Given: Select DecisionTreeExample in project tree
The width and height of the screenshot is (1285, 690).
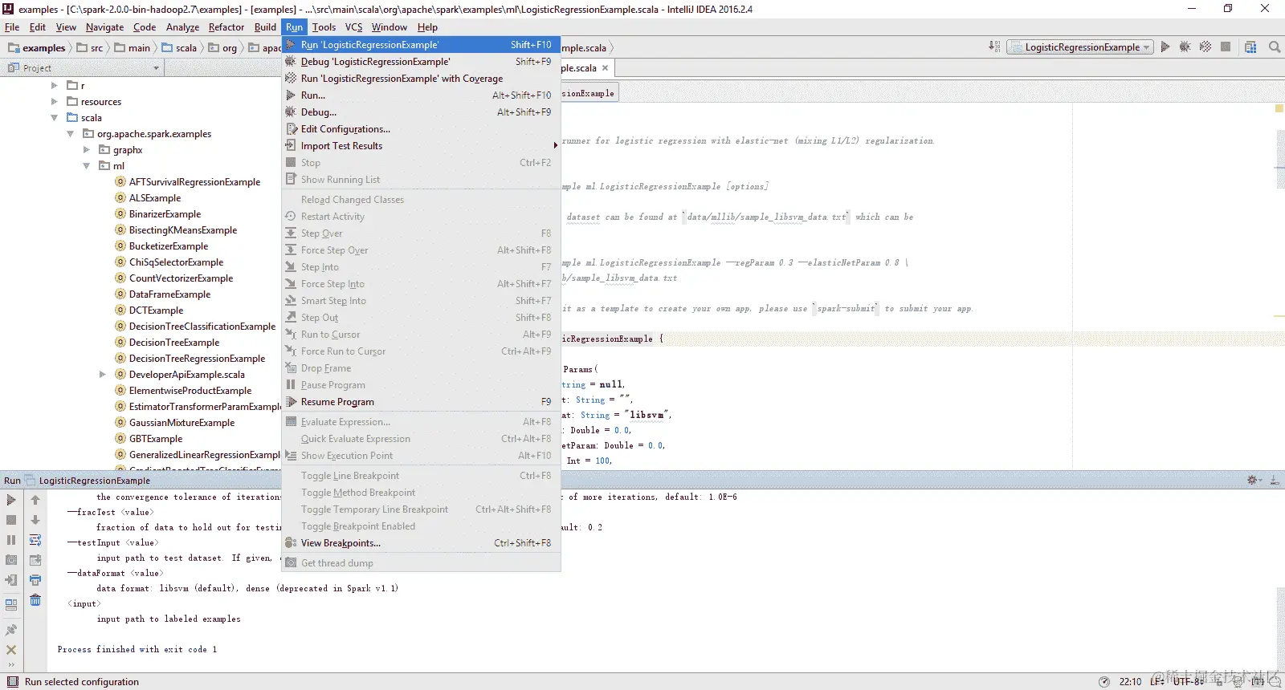Looking at the screenshot, I should click(174, 343).
